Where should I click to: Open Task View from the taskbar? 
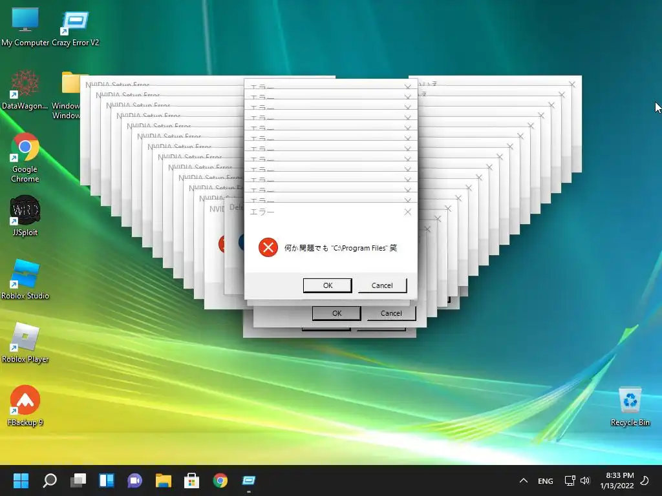78,480
